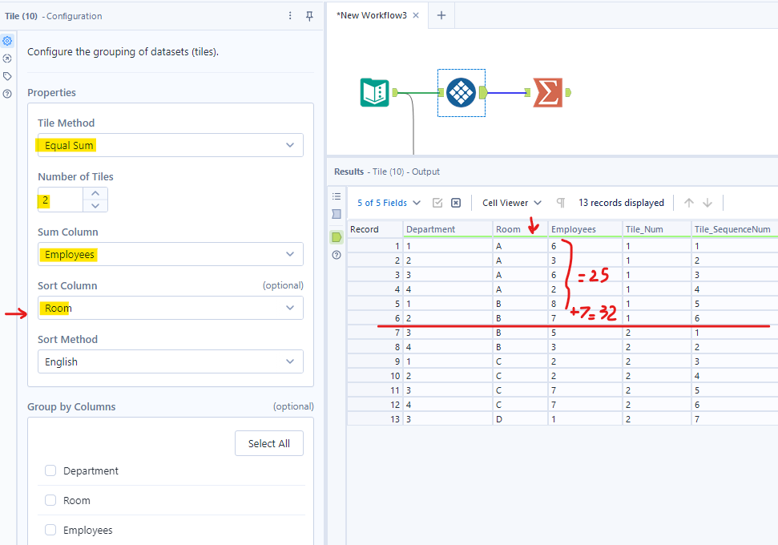Open the Annotation tag icon in sidebar
The width and height of the screenshot is (778, 545).
pyautogui.click(x=7, y=76)
